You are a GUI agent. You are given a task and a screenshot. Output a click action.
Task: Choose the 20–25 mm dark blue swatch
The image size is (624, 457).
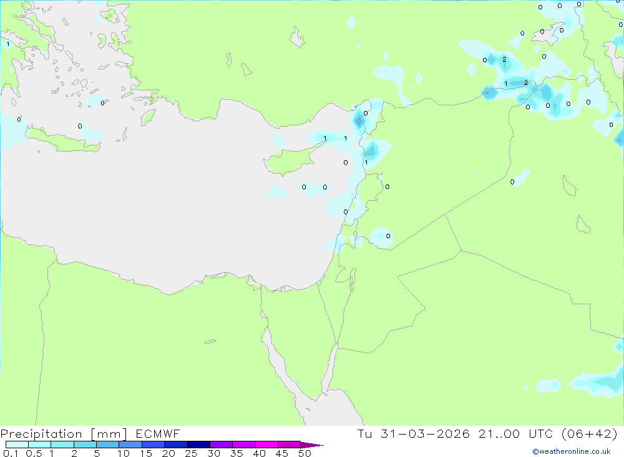176,445
